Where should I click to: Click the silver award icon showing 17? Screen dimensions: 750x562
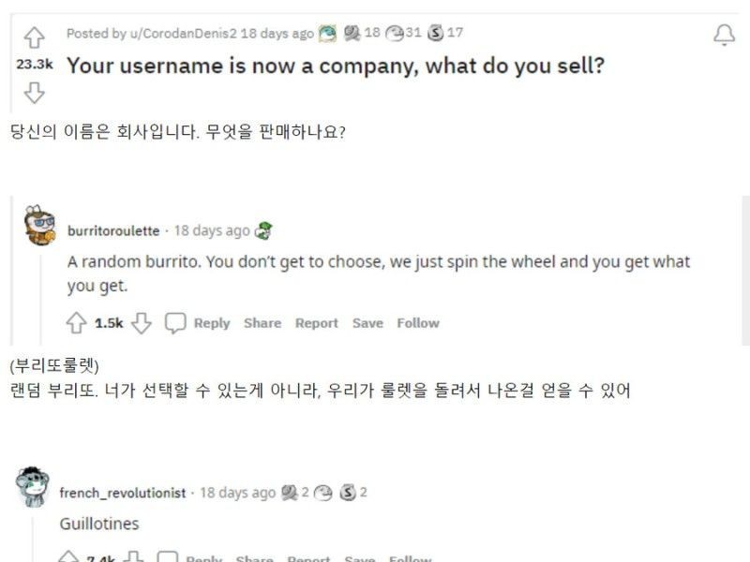click(x=435, y=33)
